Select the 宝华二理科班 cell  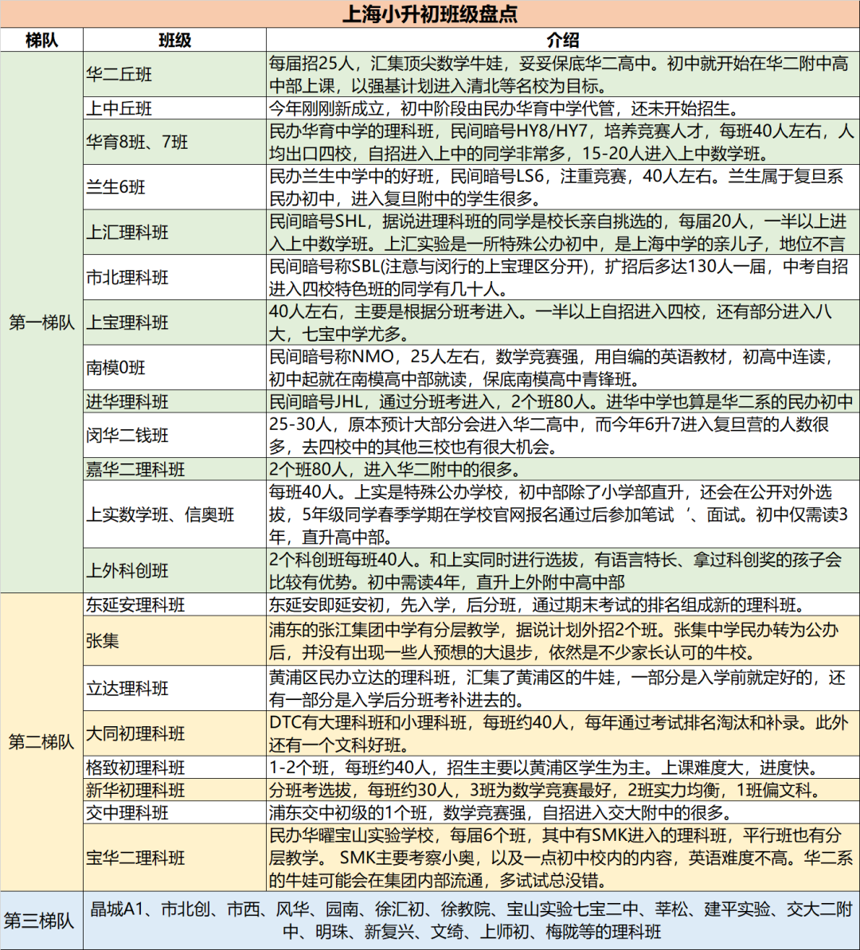(x=174, y=858)
